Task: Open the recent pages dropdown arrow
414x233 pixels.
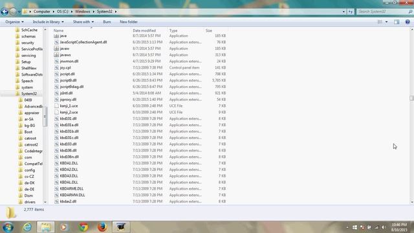Action: (x=19, y=12)
